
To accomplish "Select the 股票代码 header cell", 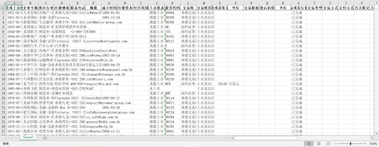I will tap(172, 8).
